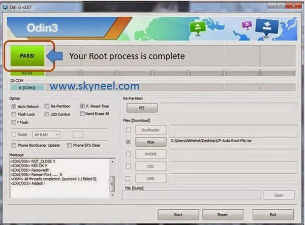This screenshot has height=225, width=305.
Task: Click the green download marker icon in banner
Action: click(198, 28)
